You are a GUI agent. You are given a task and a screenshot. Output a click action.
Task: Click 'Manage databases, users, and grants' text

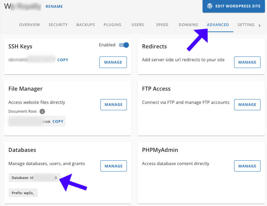(x=47, y=163)
